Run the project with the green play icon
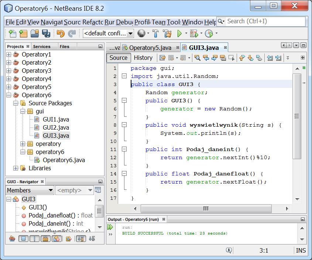 tap(179, 34)
